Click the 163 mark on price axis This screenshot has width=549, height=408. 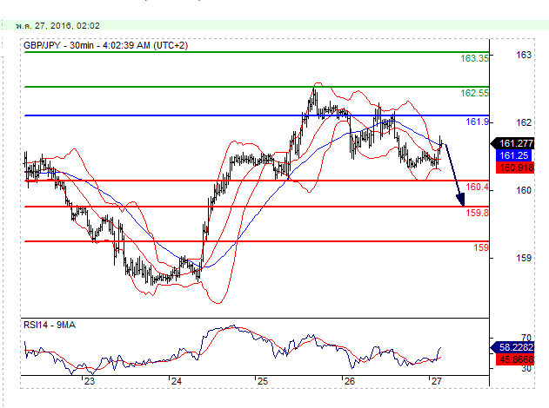click(524, 55)
